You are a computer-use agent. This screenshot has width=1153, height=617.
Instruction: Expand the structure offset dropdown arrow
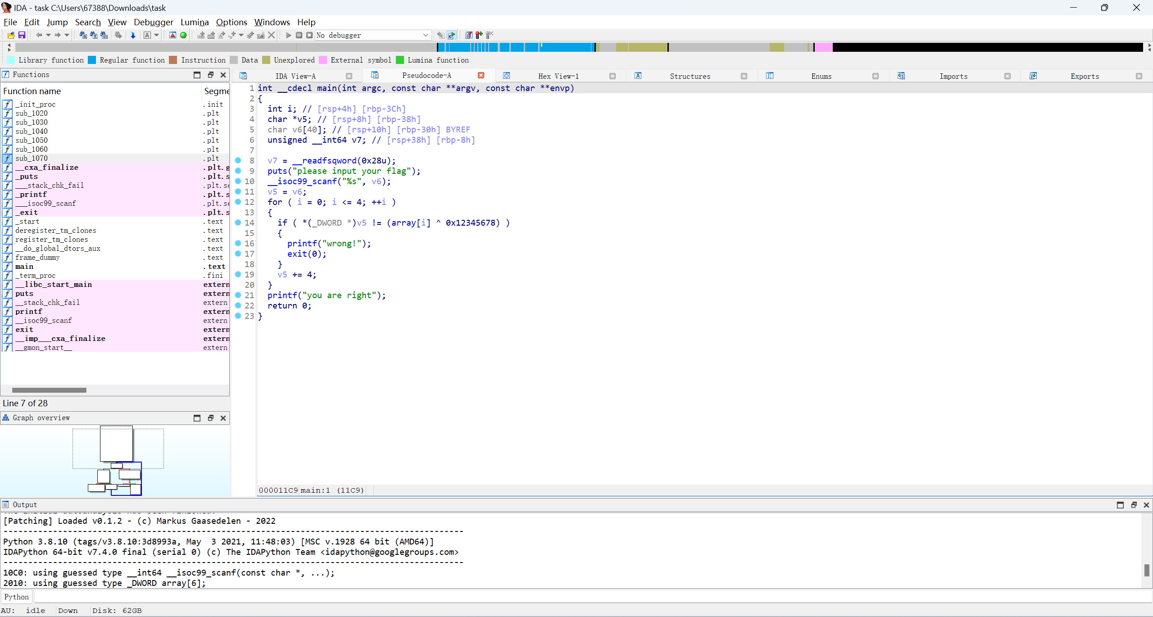(241, 35)
